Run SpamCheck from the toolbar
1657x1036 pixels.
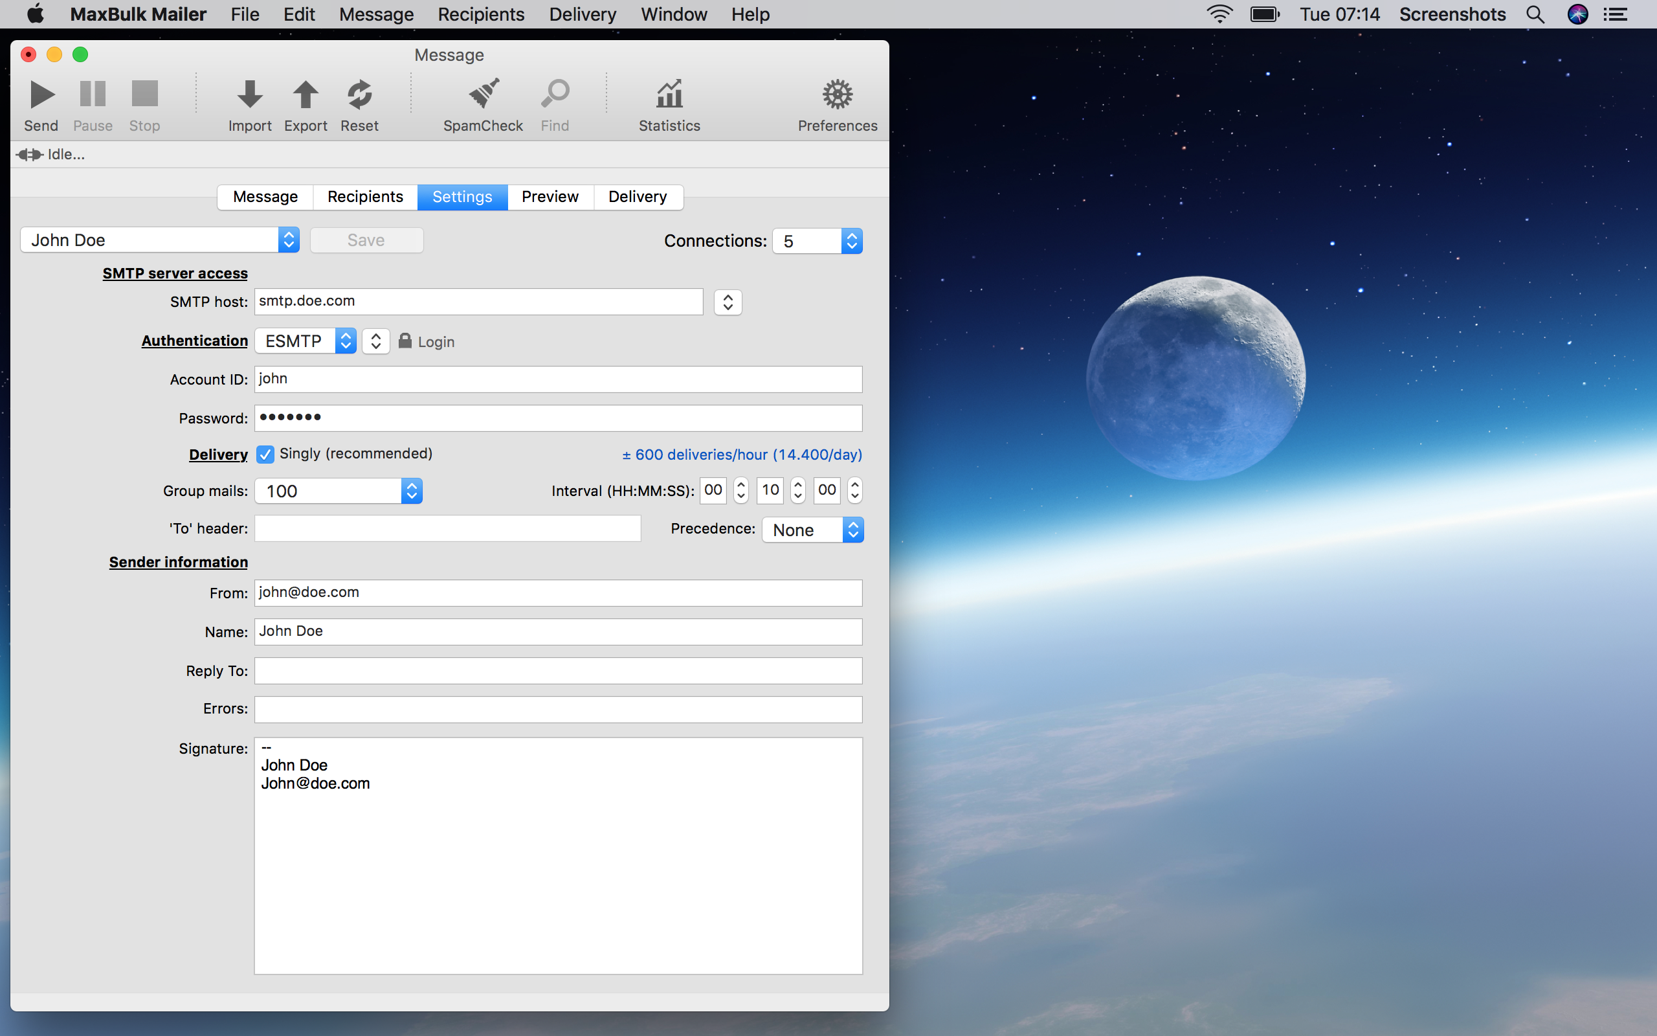(x=483, y=95)
